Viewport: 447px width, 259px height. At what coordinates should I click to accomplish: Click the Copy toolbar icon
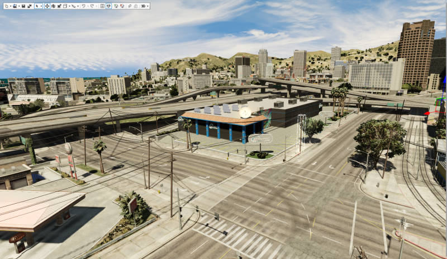click(x=130, y=6)
